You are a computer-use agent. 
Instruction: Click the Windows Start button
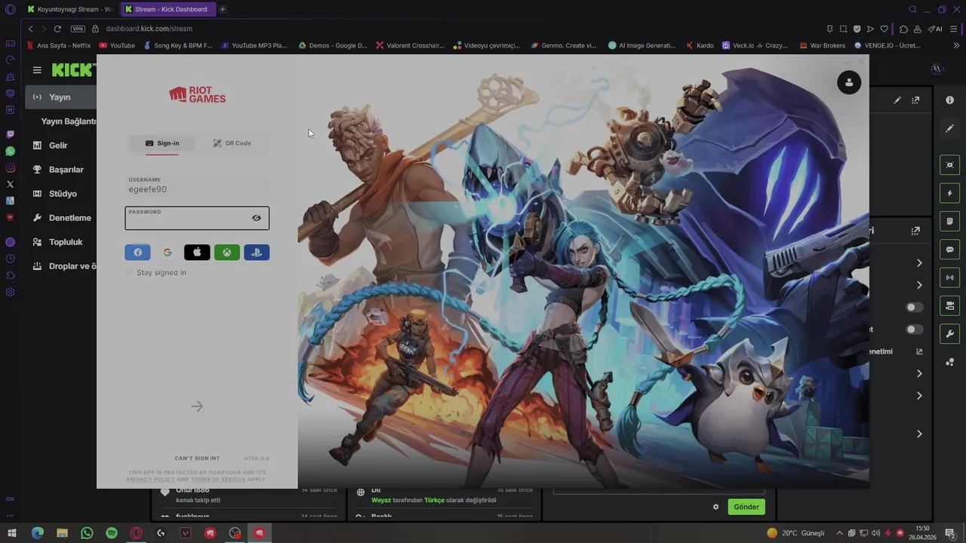pyautogui.click(x=12, y=533)
